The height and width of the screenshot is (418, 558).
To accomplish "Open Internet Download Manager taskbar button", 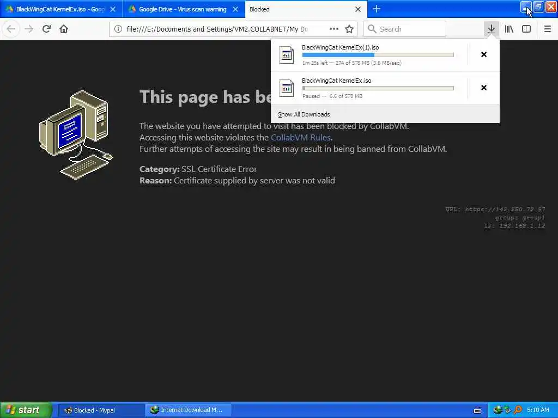I will [189, 410].
